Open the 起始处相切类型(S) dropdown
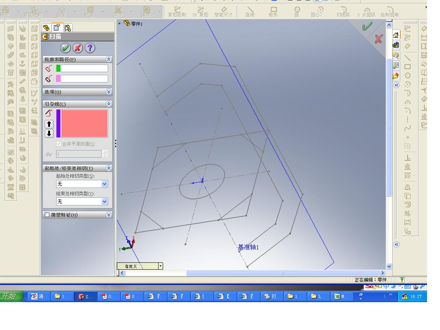440x330 pixels. [104, 184]
